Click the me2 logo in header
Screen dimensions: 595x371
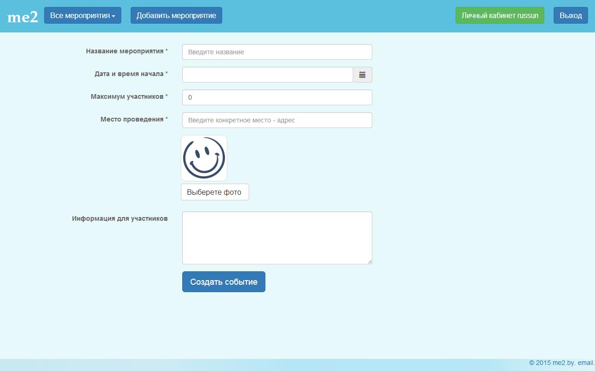tap(23, 17)
